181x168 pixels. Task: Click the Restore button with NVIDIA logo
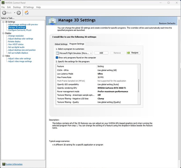[133, 53]
